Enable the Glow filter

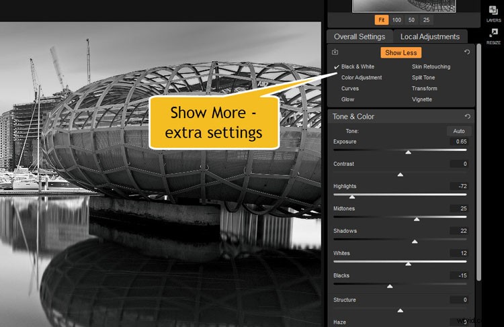(347, 99)
